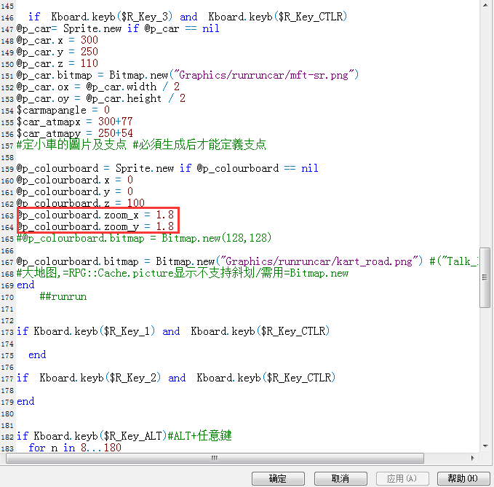The height and width of the screenshot is (487, 494).
Task: Click the end keyword on line 169
Action: pos(25,285)
